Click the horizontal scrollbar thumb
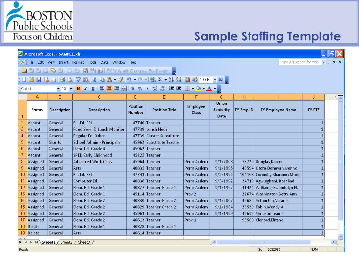The image size is (359, 269). click(264, 242)
